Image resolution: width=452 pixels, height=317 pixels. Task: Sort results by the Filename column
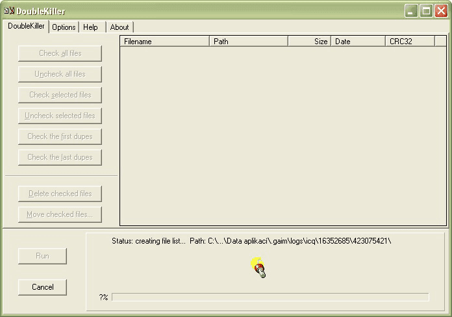[165, 42]
